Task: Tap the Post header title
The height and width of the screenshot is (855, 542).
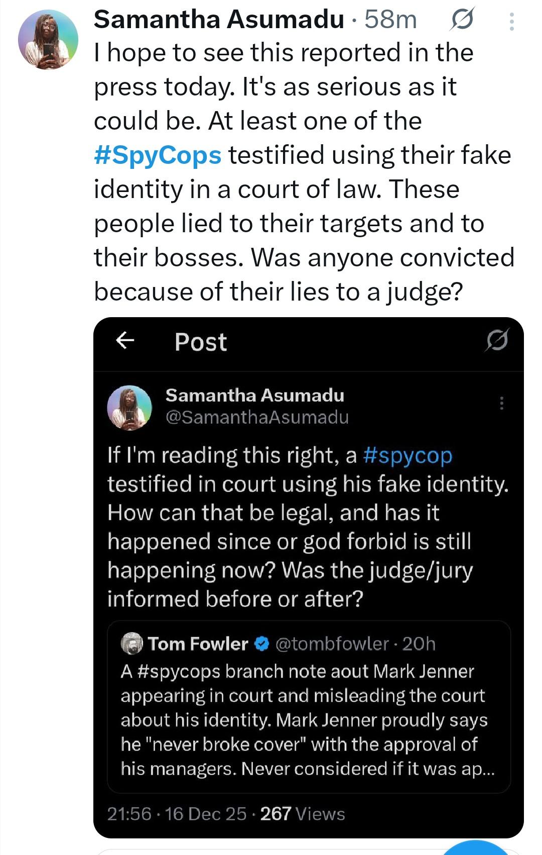Action: pyautogui.click(x=201, y=342)
